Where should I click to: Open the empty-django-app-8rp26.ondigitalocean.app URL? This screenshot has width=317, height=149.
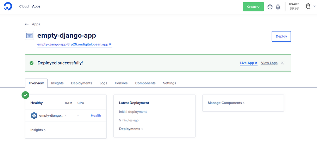(x=74, y=44)
